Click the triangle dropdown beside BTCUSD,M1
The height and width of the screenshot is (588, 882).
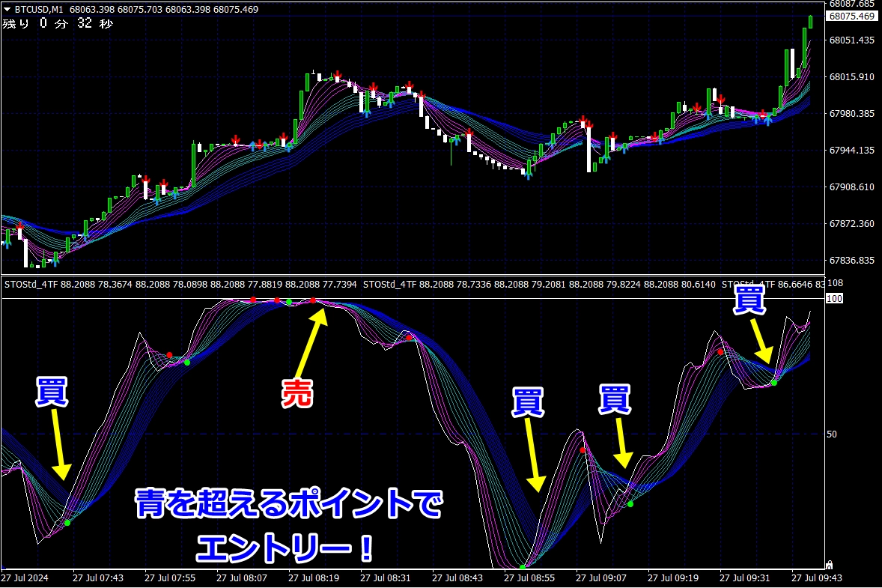click(x=7, y=9)
